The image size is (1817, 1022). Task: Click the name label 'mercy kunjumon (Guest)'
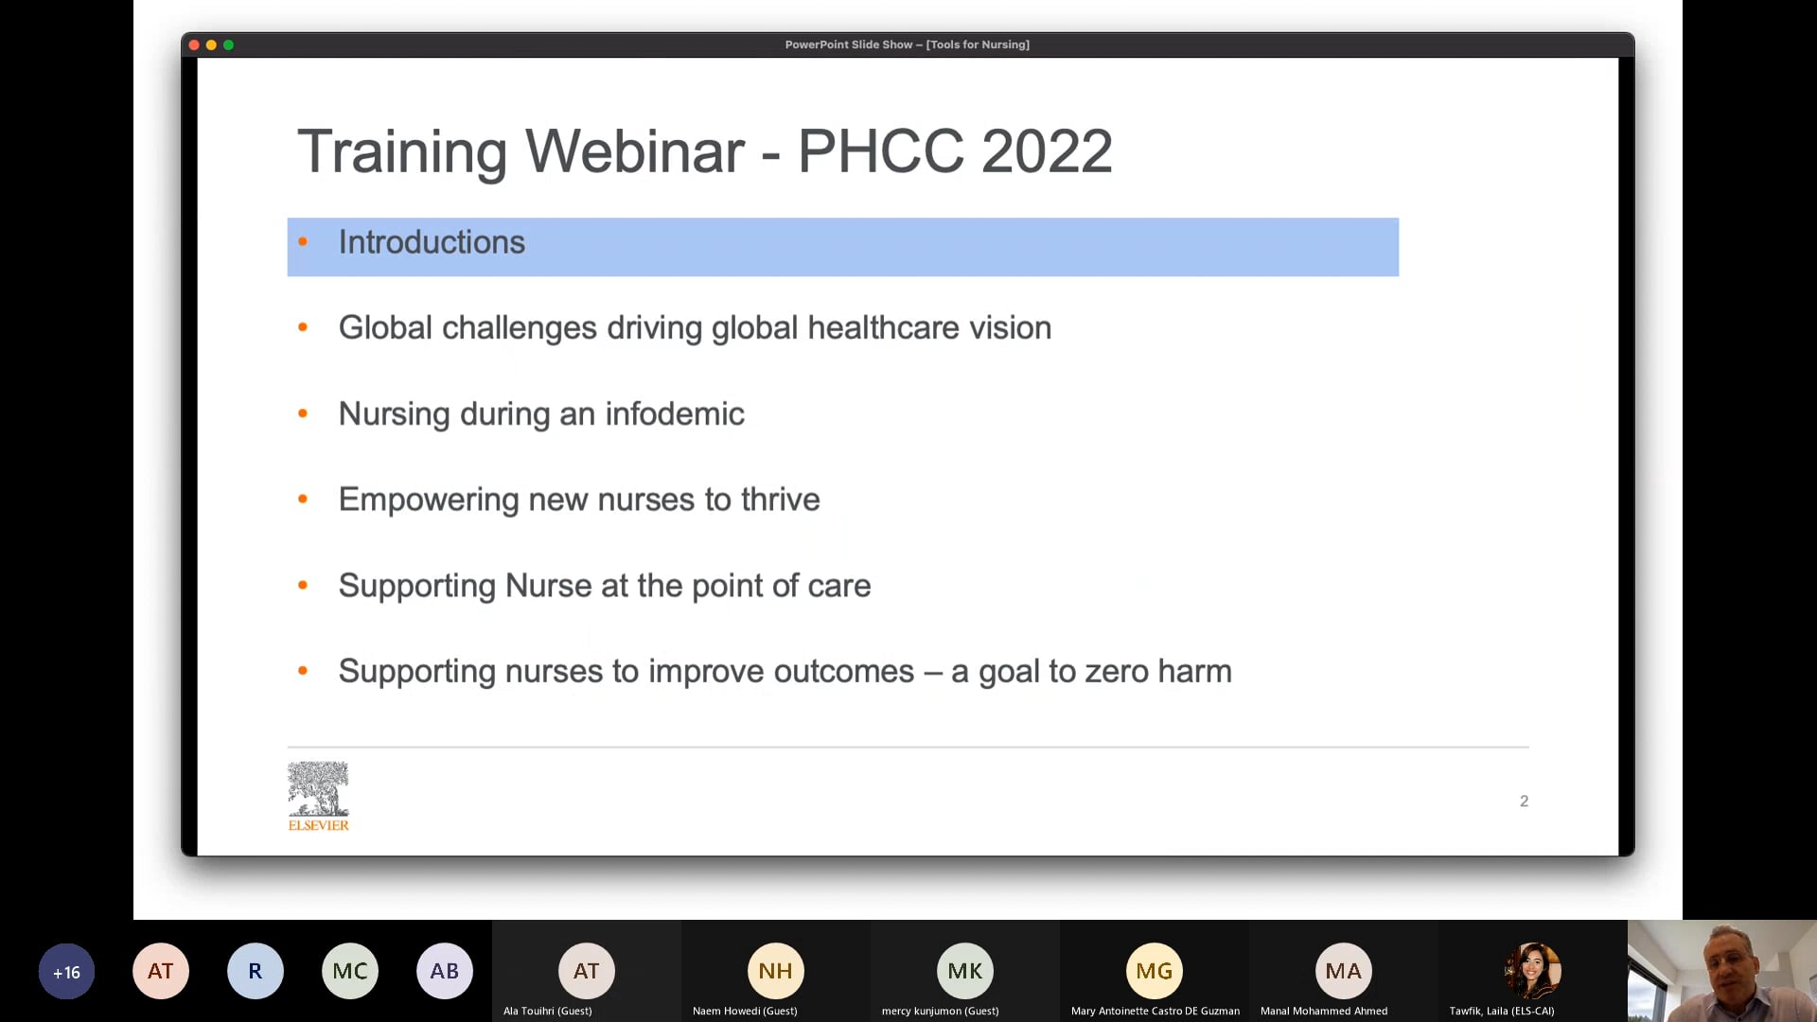941,1011
